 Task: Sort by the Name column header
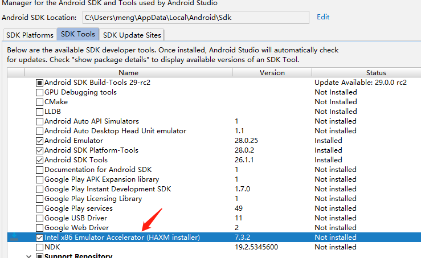point(128,73)
